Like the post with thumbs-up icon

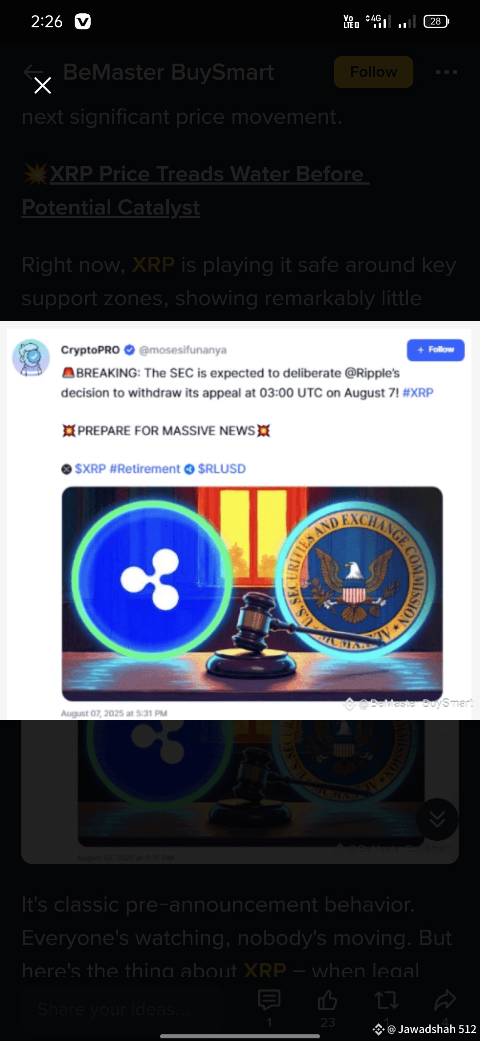click(x=328, y=1000)
